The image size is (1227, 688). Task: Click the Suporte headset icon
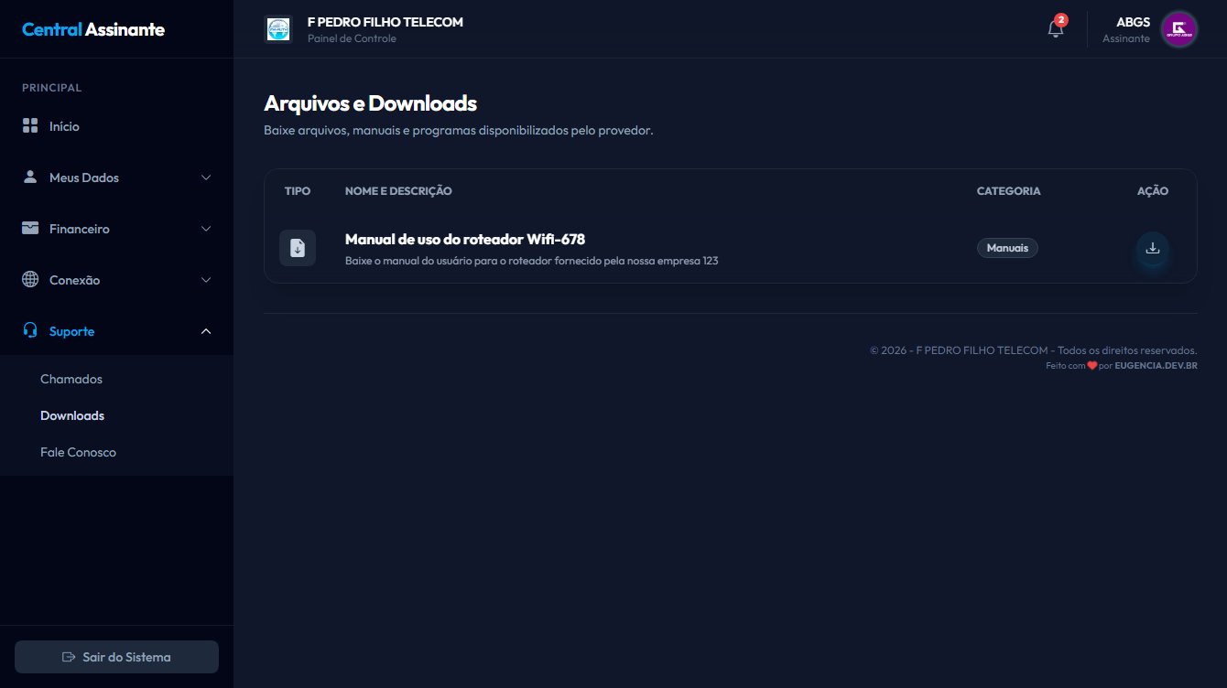(28, 330)
